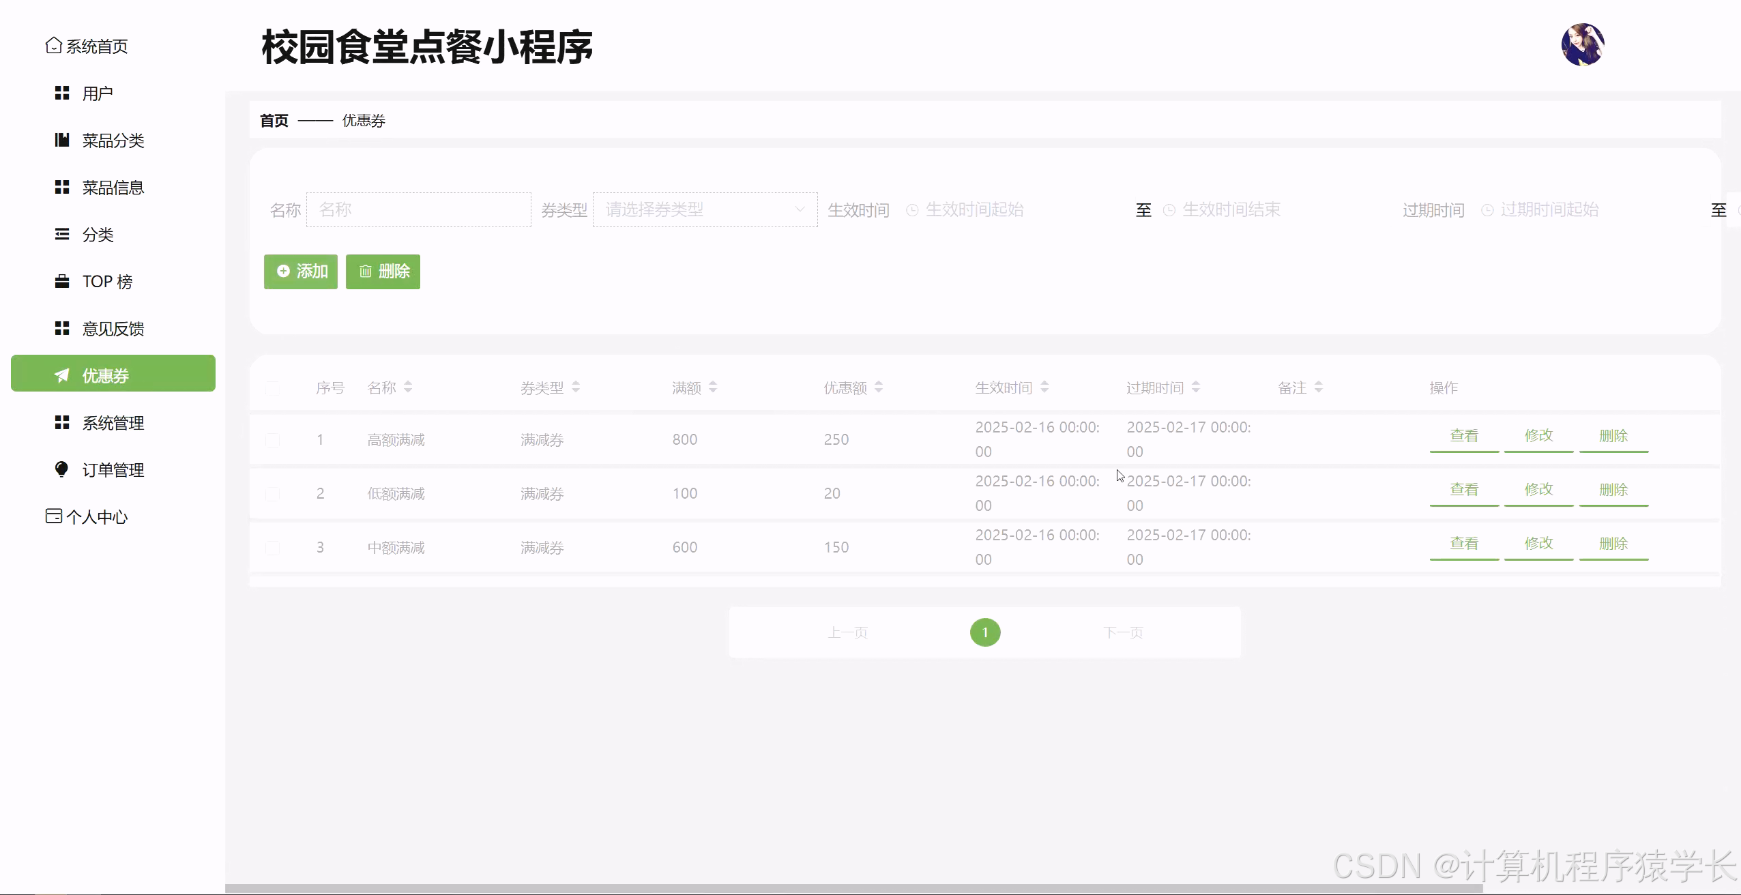Select the 用户 sidebar icon
The width and height of the screenshot is (1741, 895).
(x=61, y=93)
